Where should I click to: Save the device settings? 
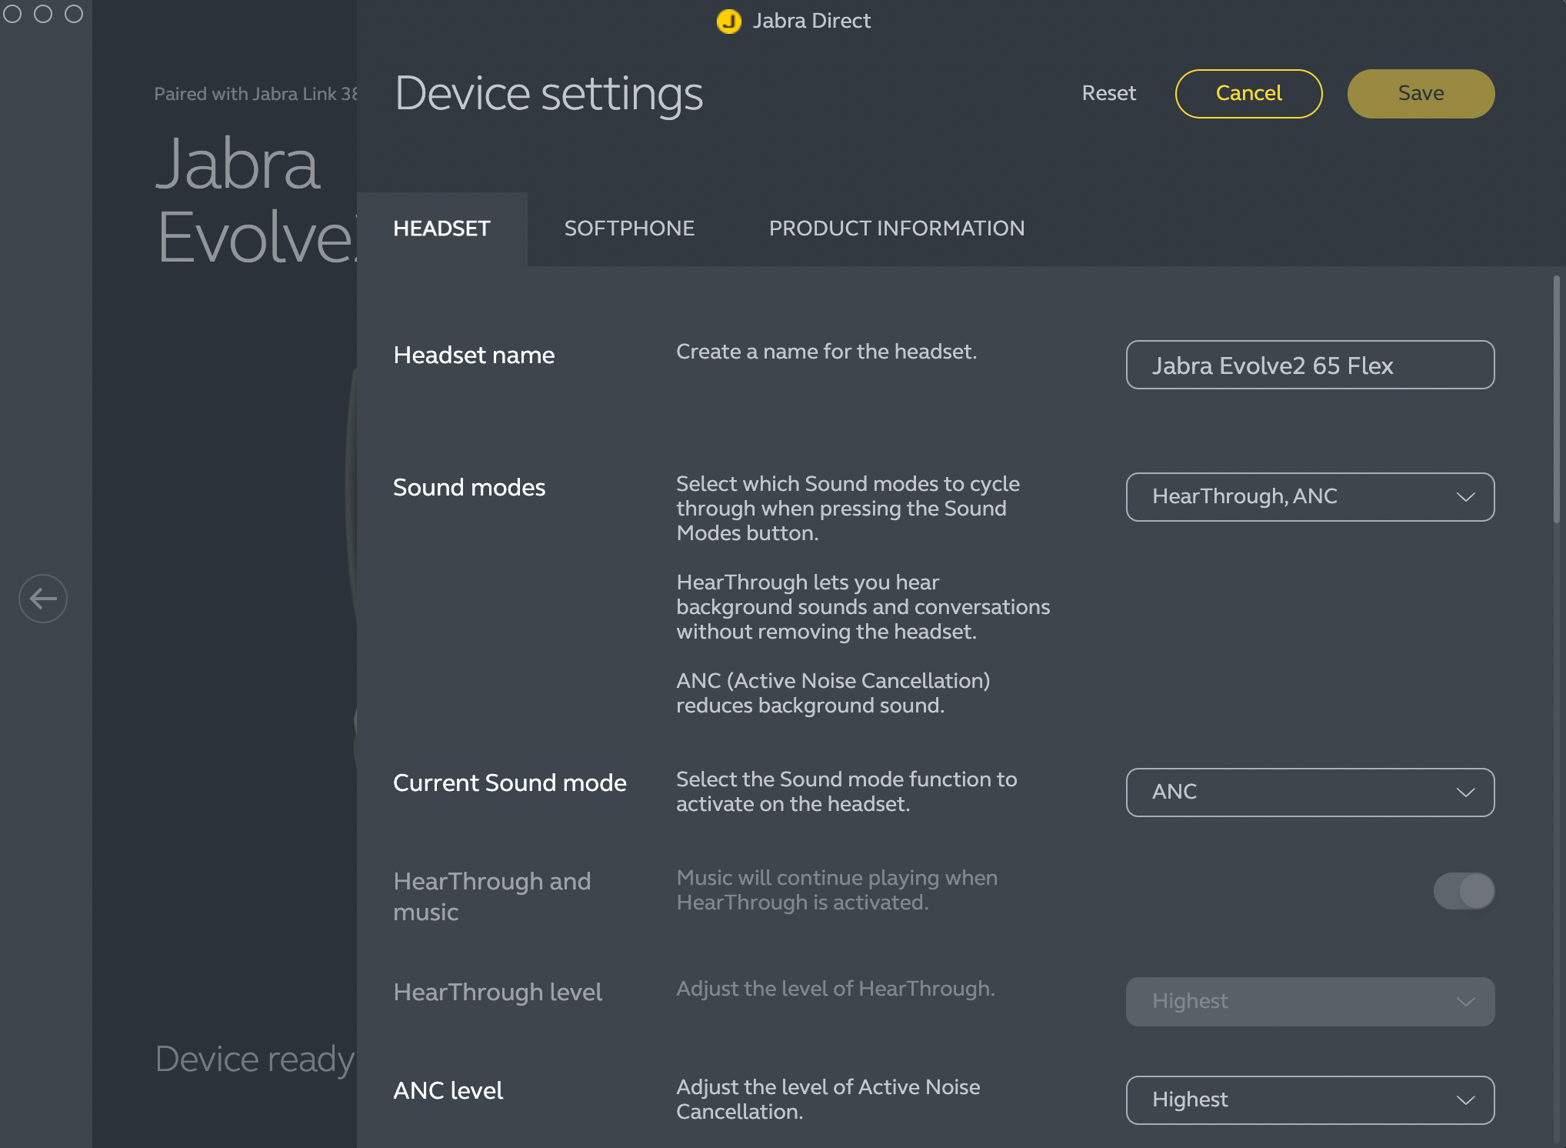tap(1421, 94)
